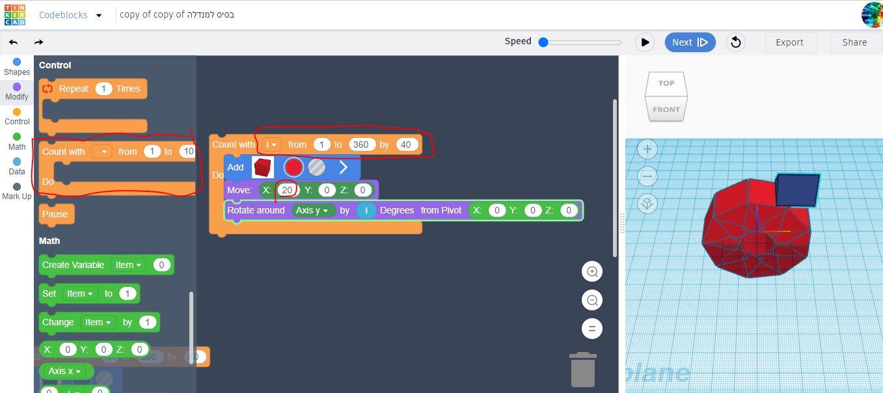Select the Control category
Image resolution: width=883 pixels, height=393 pixels.
tap(17, 116)
